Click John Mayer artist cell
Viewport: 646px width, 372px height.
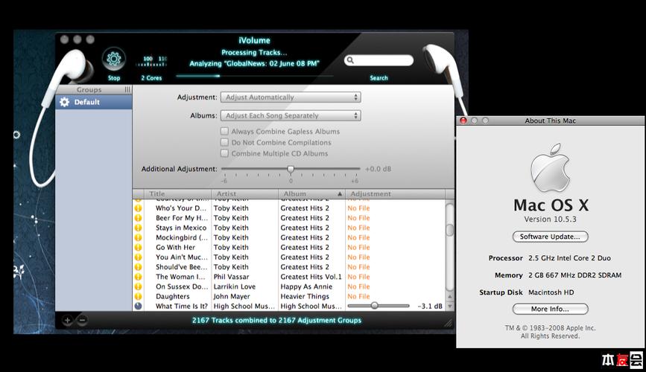coord(232,296)
